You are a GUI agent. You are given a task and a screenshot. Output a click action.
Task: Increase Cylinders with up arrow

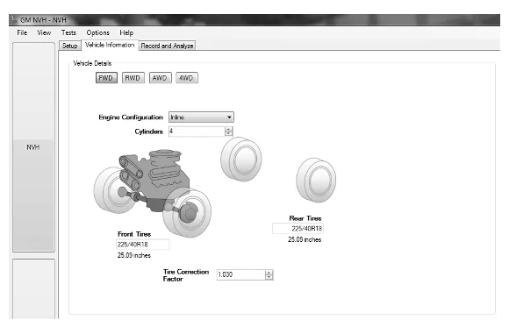228,129
